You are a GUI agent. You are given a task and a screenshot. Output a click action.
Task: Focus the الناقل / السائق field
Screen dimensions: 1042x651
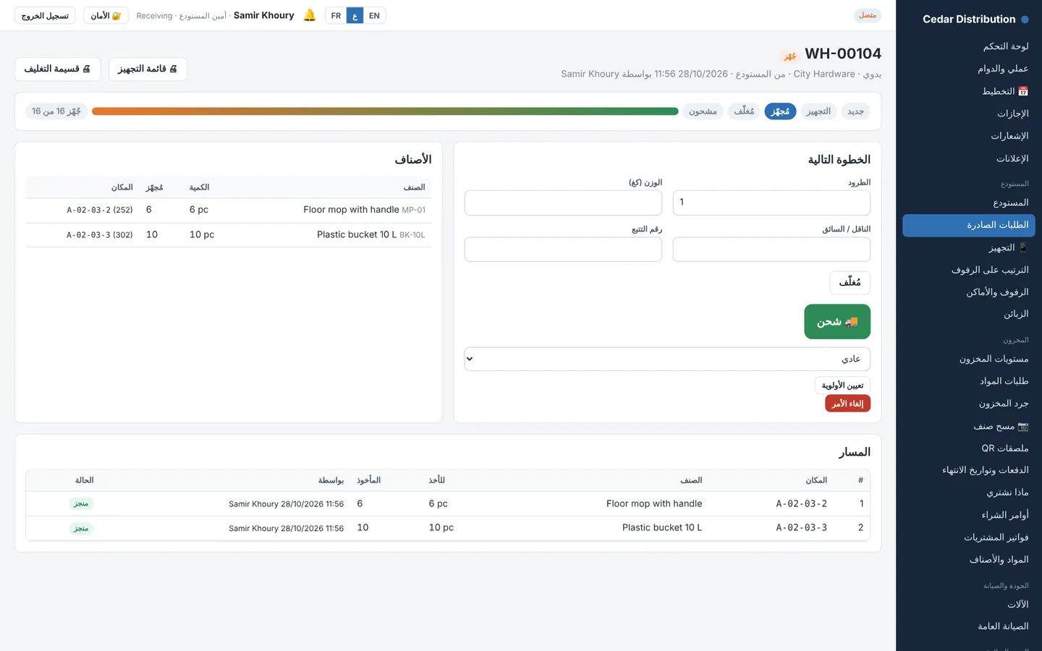click(x=771, y=249)
